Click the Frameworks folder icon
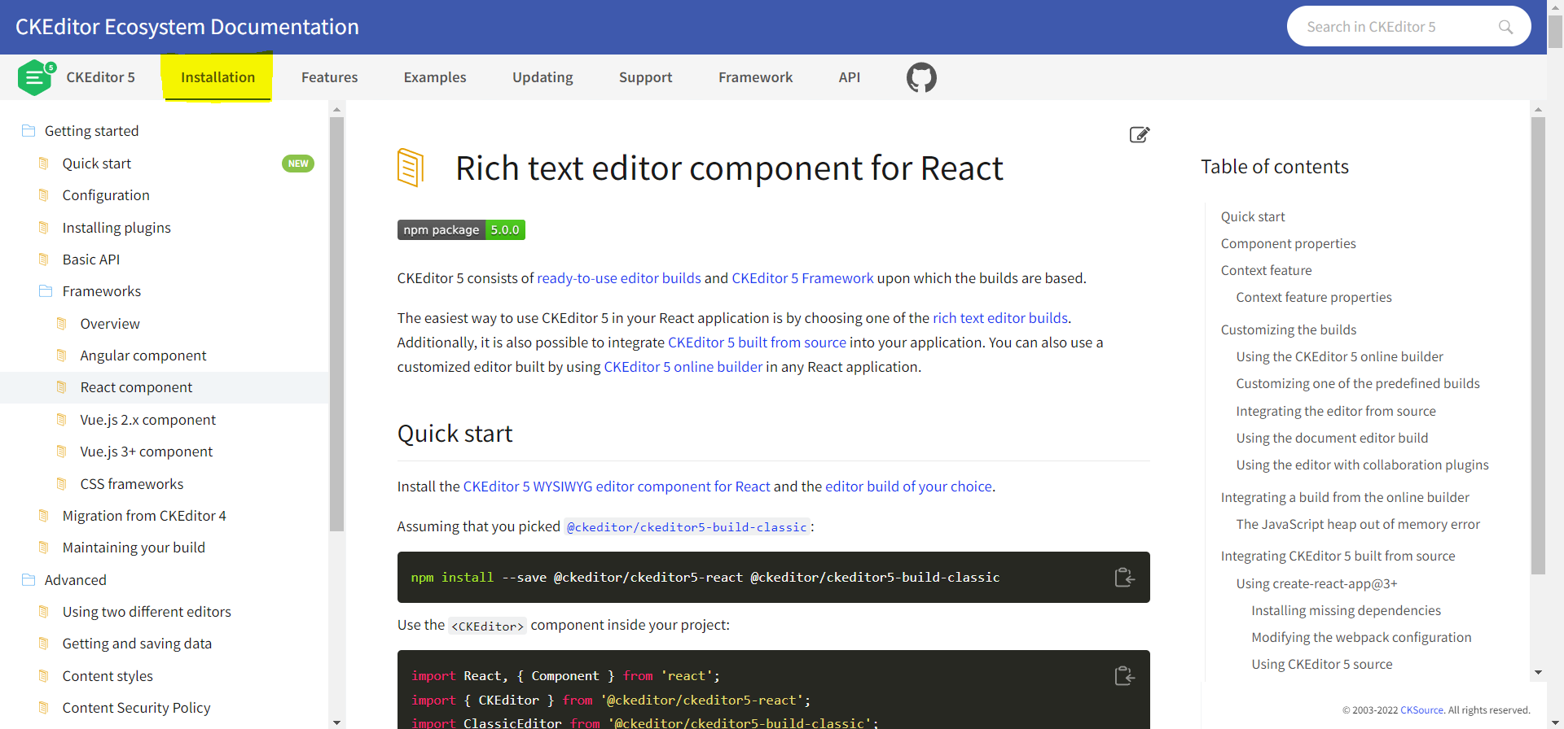The width and height of the screenshot is (1564, 729). [x=46, y=290]
